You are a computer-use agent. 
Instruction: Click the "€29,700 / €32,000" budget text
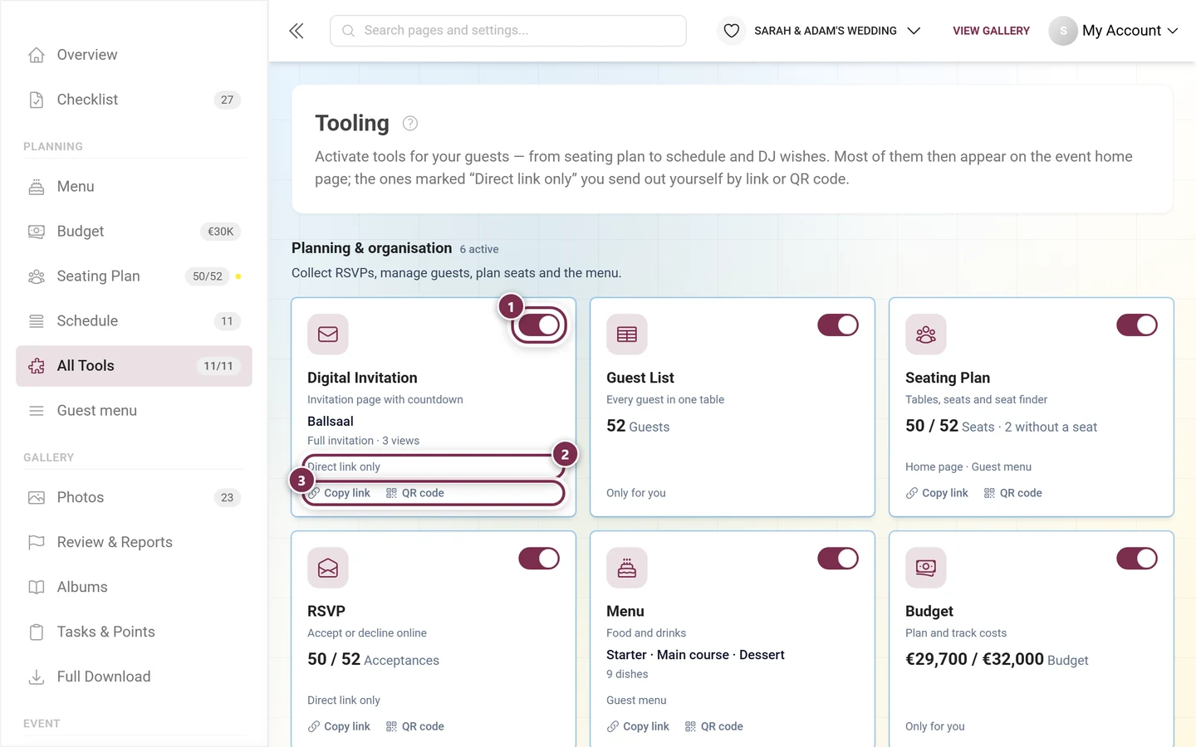[974, 660]
